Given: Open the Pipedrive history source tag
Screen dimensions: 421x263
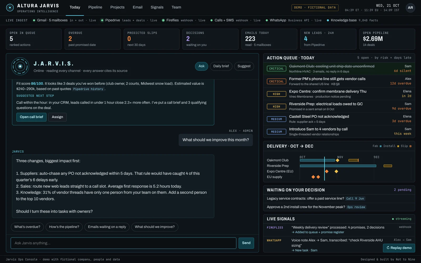Looking at the screenshot, I should coord(88,89).
